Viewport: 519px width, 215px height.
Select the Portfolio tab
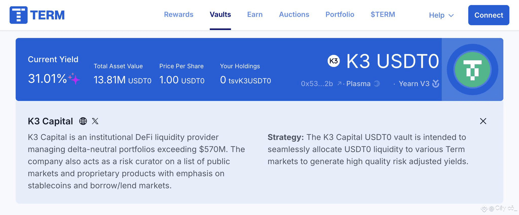pyautogui.click(x=340, y=14)
